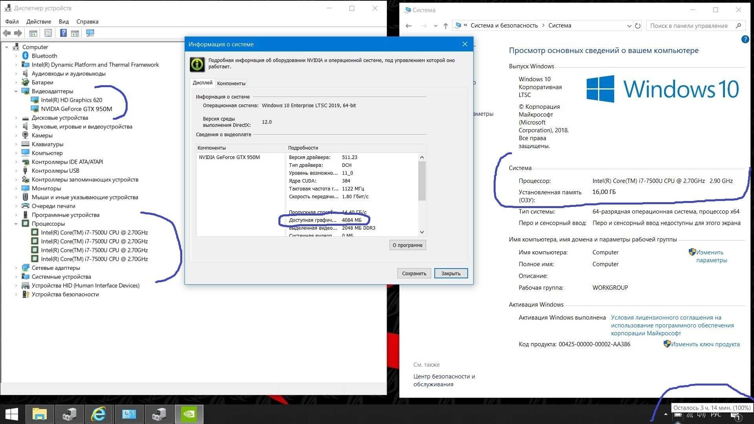Expand the Мониторы node
The image size is (754, 424).
click(x=16, y=188)
